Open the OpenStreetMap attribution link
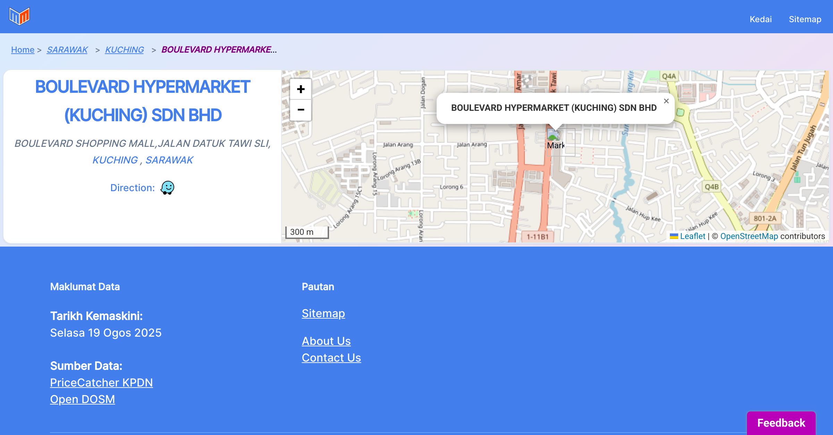Image resolution: width=833 pixels, height=435 pixels. pos(749,236)
